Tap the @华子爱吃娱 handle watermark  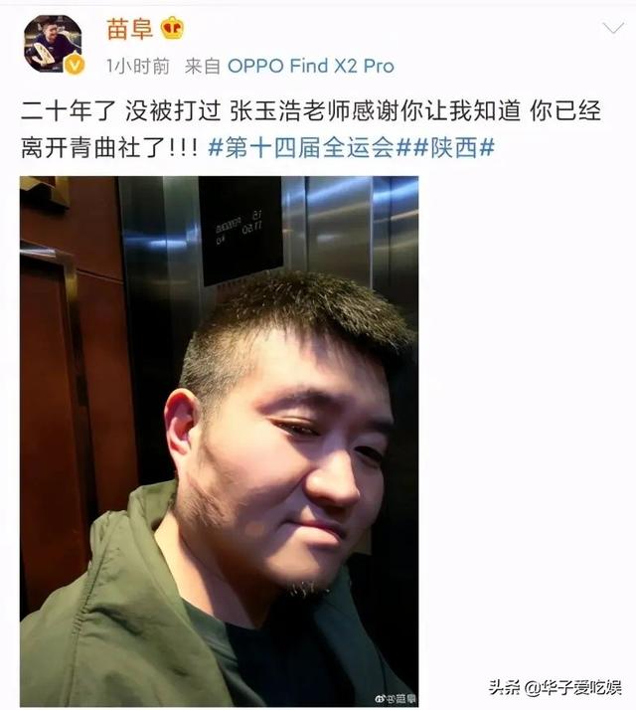click(573, 687)
